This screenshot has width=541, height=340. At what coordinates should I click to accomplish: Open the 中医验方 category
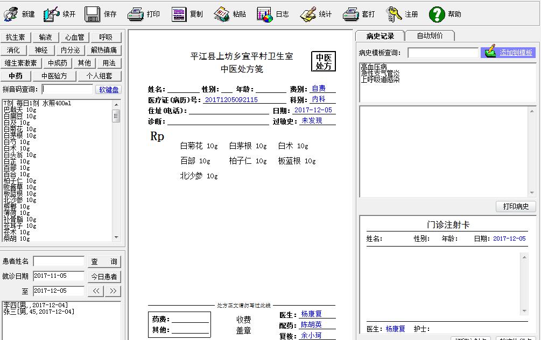coord(54,76)
